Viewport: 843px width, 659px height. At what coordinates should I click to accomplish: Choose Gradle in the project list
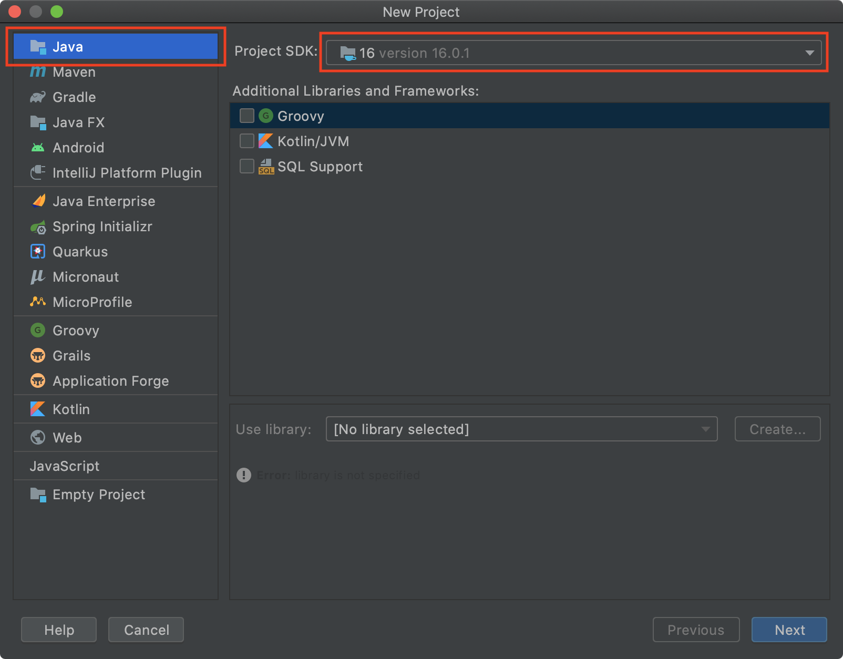click(116, 97)
